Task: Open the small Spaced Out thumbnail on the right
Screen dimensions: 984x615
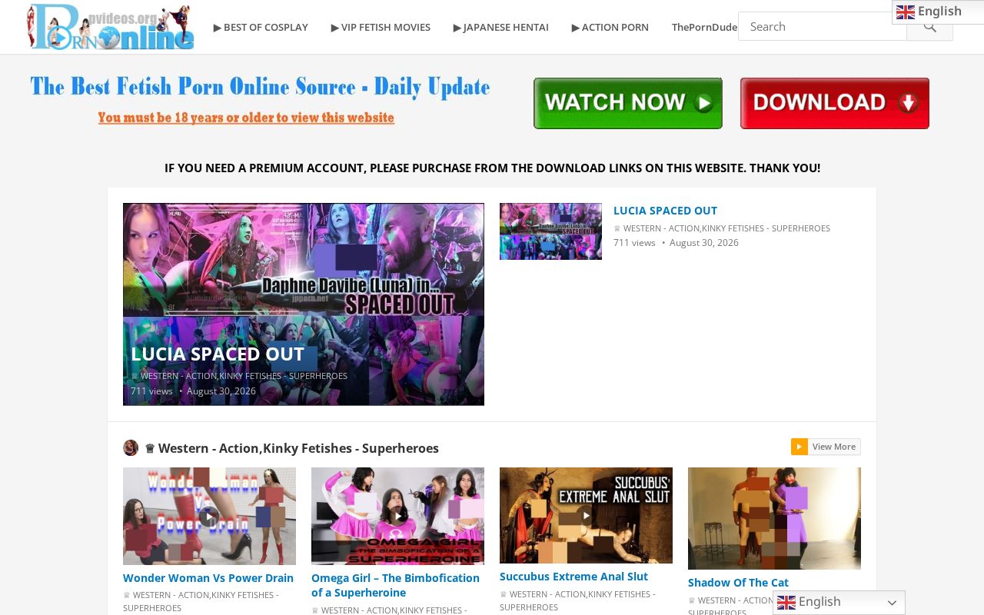Action: tap(550, 231)
